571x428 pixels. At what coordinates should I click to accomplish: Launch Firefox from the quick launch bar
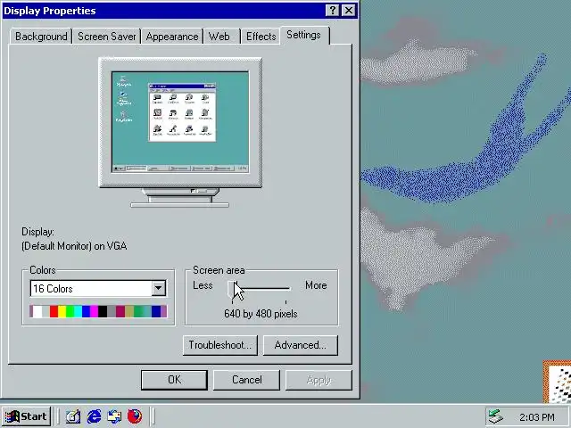pyautogui.click(x=135, y=416)
